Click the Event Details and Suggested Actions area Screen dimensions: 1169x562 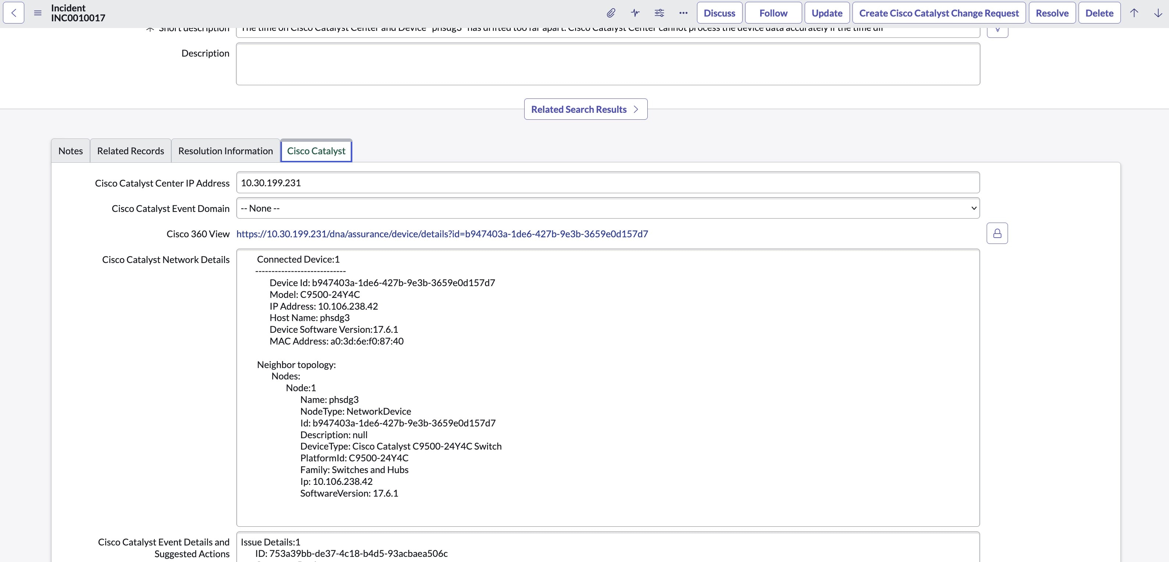pyautogui.click(x=608, y=547)
